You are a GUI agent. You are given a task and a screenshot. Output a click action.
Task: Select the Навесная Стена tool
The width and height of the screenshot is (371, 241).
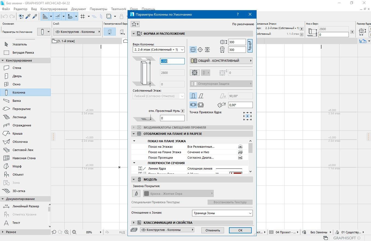coord(24,158)
